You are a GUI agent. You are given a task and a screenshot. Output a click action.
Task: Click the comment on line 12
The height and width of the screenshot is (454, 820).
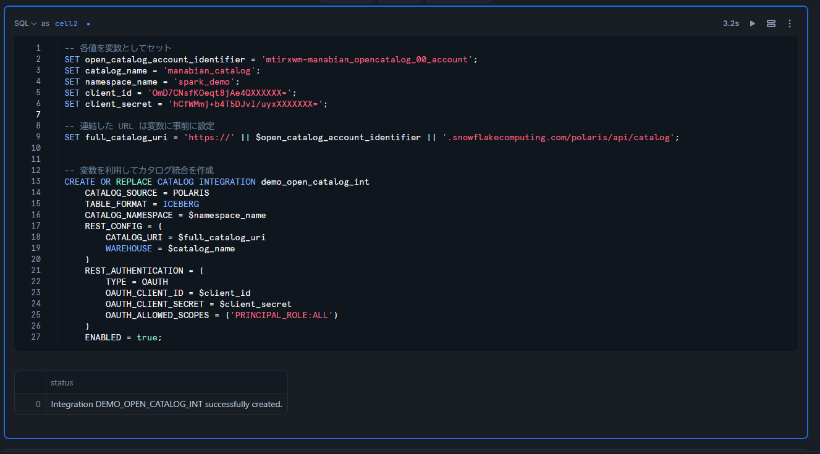pyautogui.click(x=139, y=170)
